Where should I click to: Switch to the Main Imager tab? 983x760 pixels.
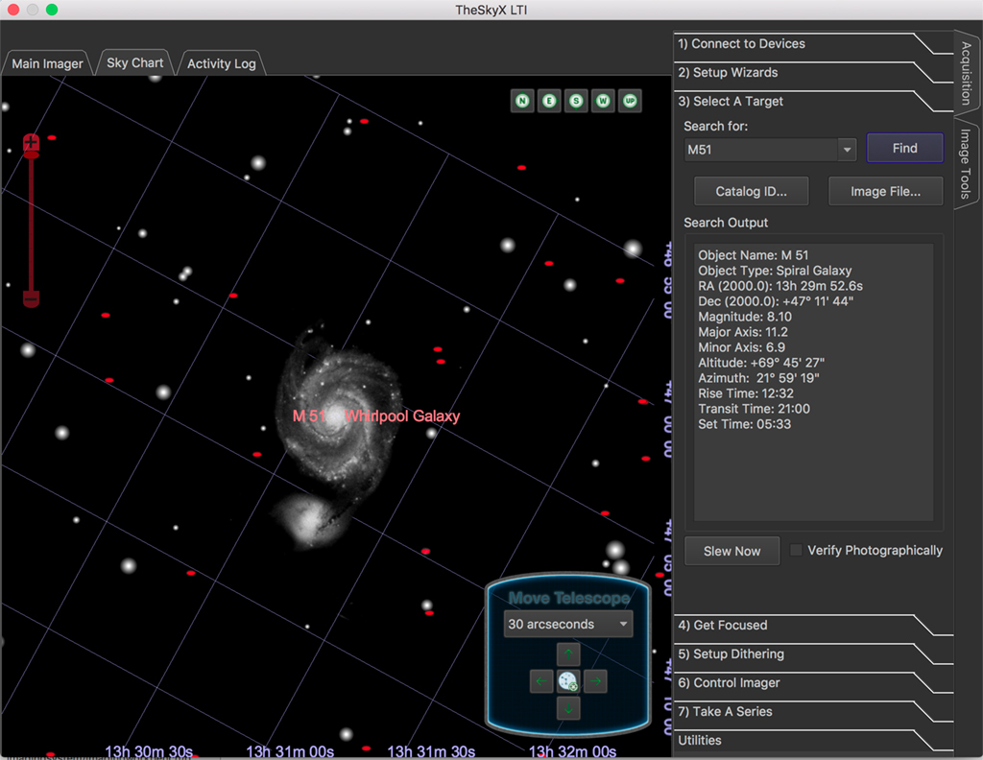point(47,64)
